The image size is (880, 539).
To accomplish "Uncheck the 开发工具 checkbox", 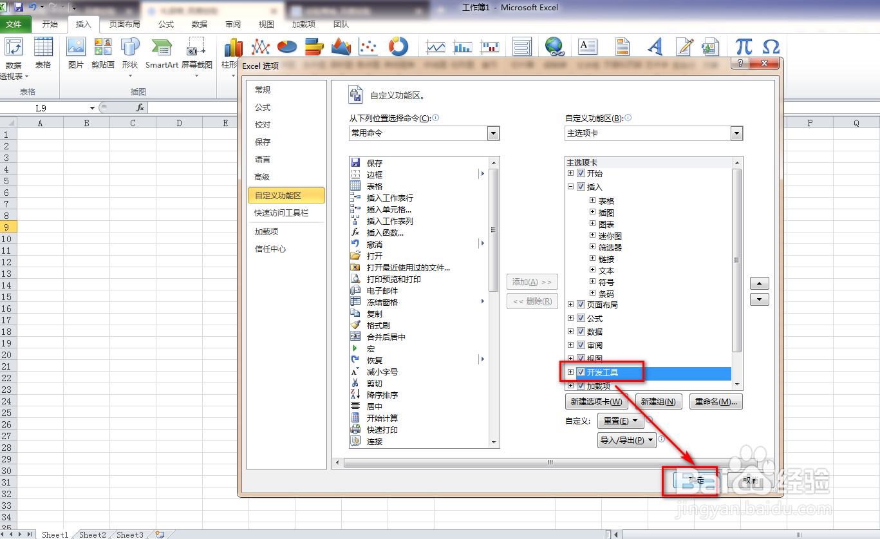I will coord(581,372).
